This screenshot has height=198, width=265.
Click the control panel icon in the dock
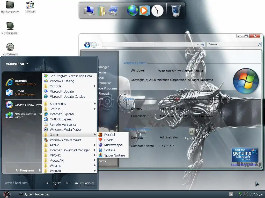tap(113, 11)
